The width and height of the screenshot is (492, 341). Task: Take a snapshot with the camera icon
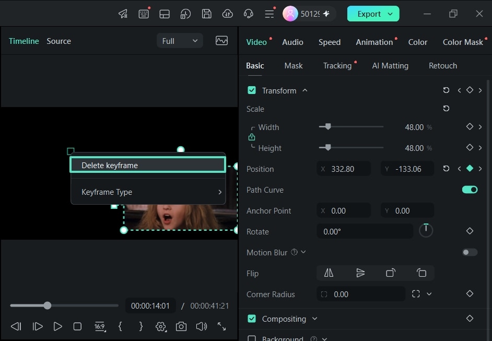pyautogui.click(x=181, y=326)
